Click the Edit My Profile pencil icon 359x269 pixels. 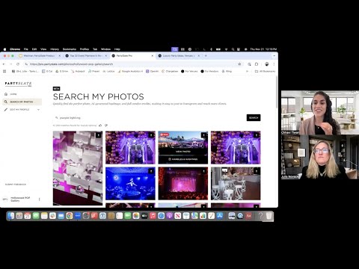[6, 110]
